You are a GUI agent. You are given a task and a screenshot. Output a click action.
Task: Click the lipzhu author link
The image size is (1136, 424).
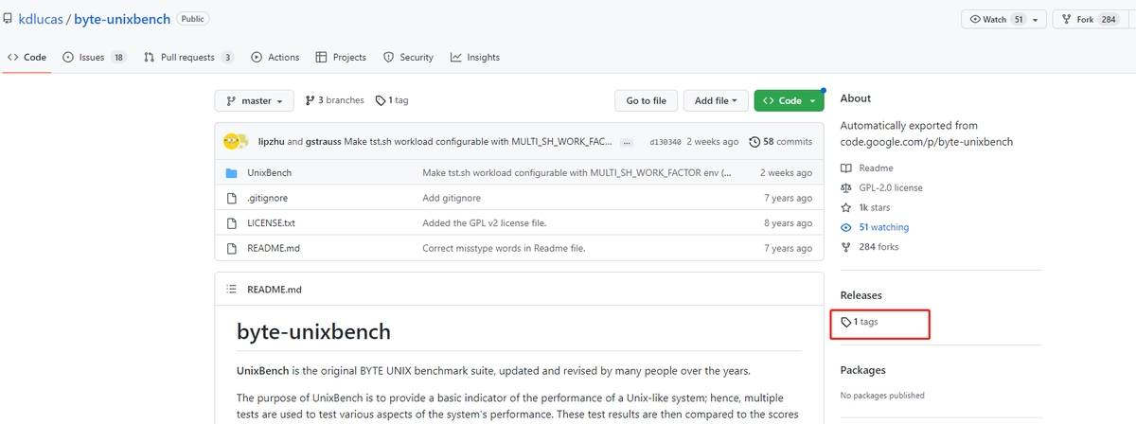point(271,142)
